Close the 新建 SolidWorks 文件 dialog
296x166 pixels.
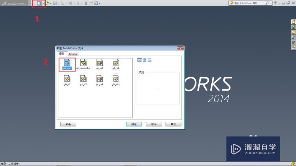[180, 48]
